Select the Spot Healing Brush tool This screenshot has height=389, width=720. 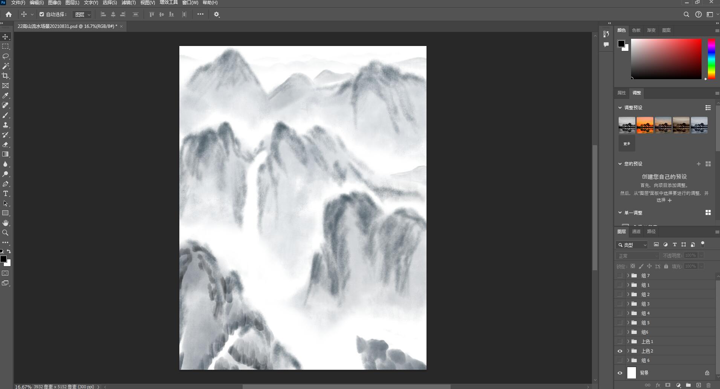coord(5,105)
